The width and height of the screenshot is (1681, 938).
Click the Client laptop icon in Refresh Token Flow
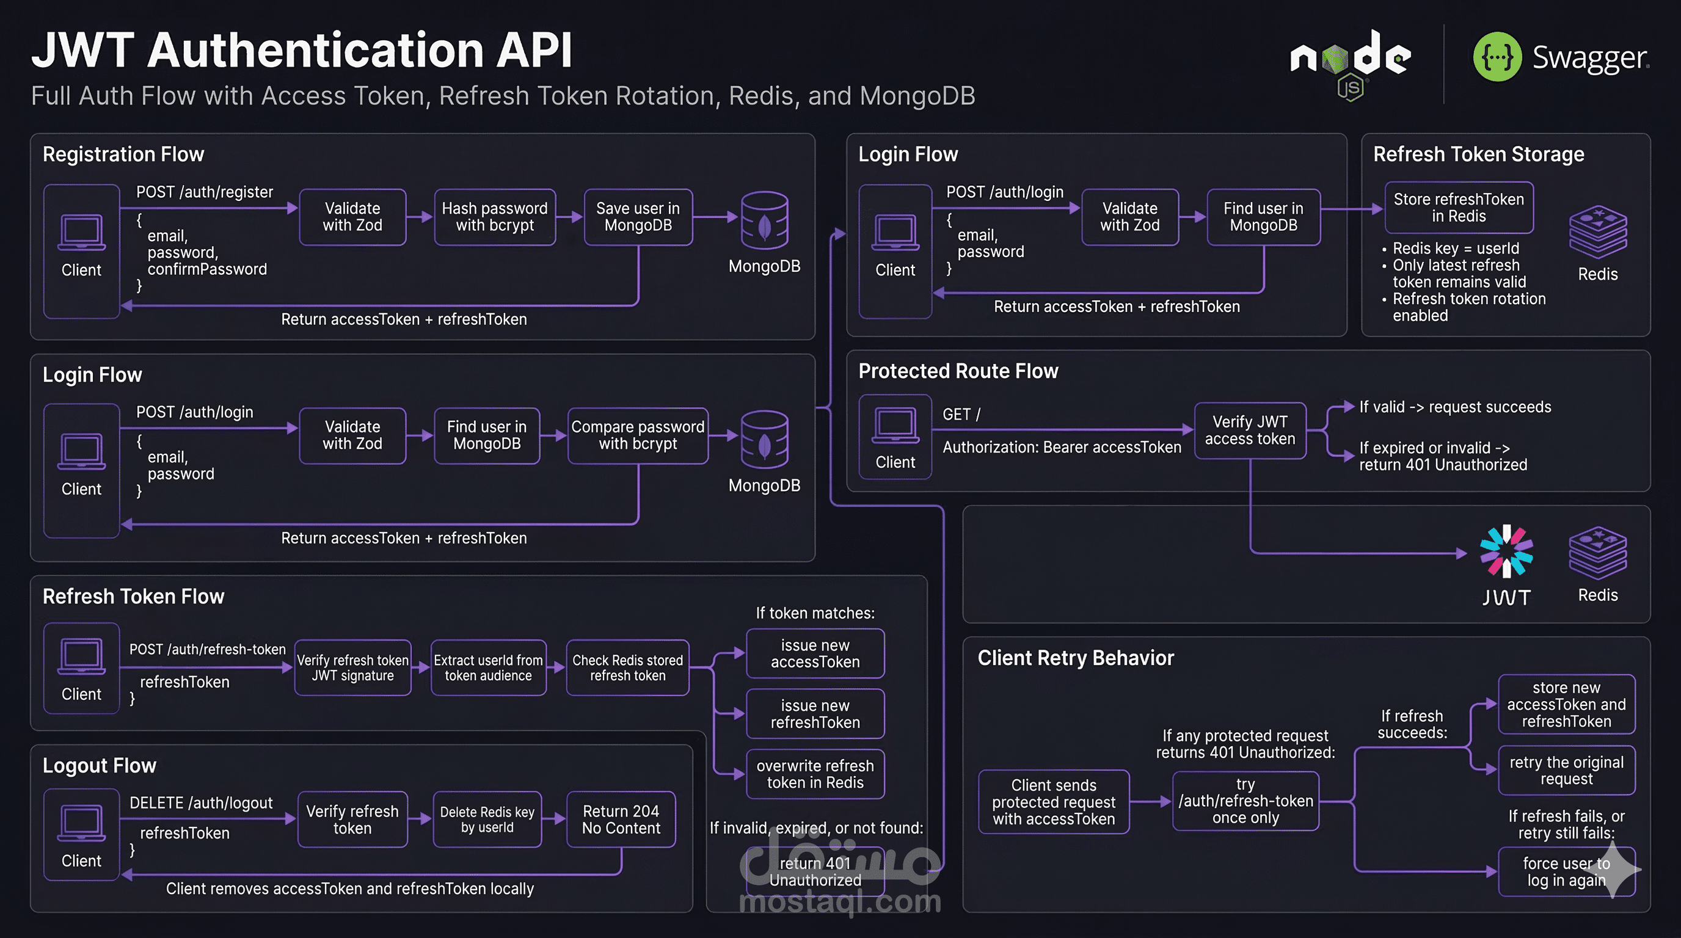tap(82, 656)
